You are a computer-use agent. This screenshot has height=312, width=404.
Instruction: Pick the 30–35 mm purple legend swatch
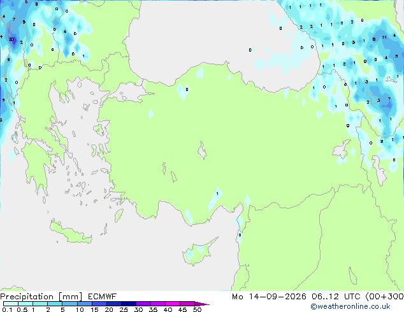143,304
